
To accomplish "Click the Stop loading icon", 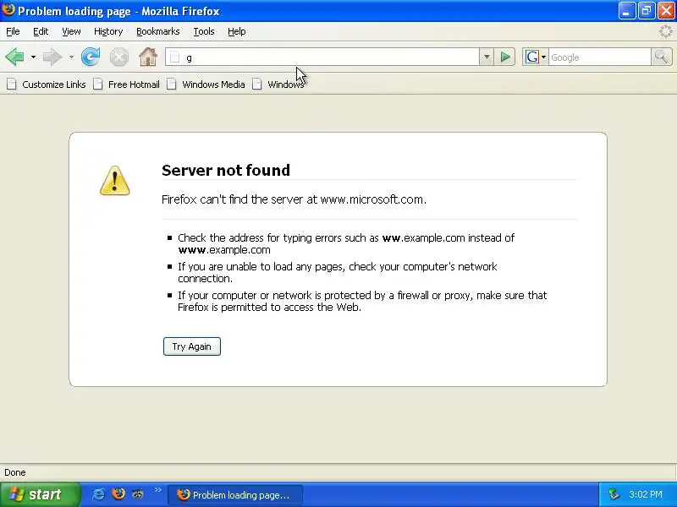I will click(118, 57).
